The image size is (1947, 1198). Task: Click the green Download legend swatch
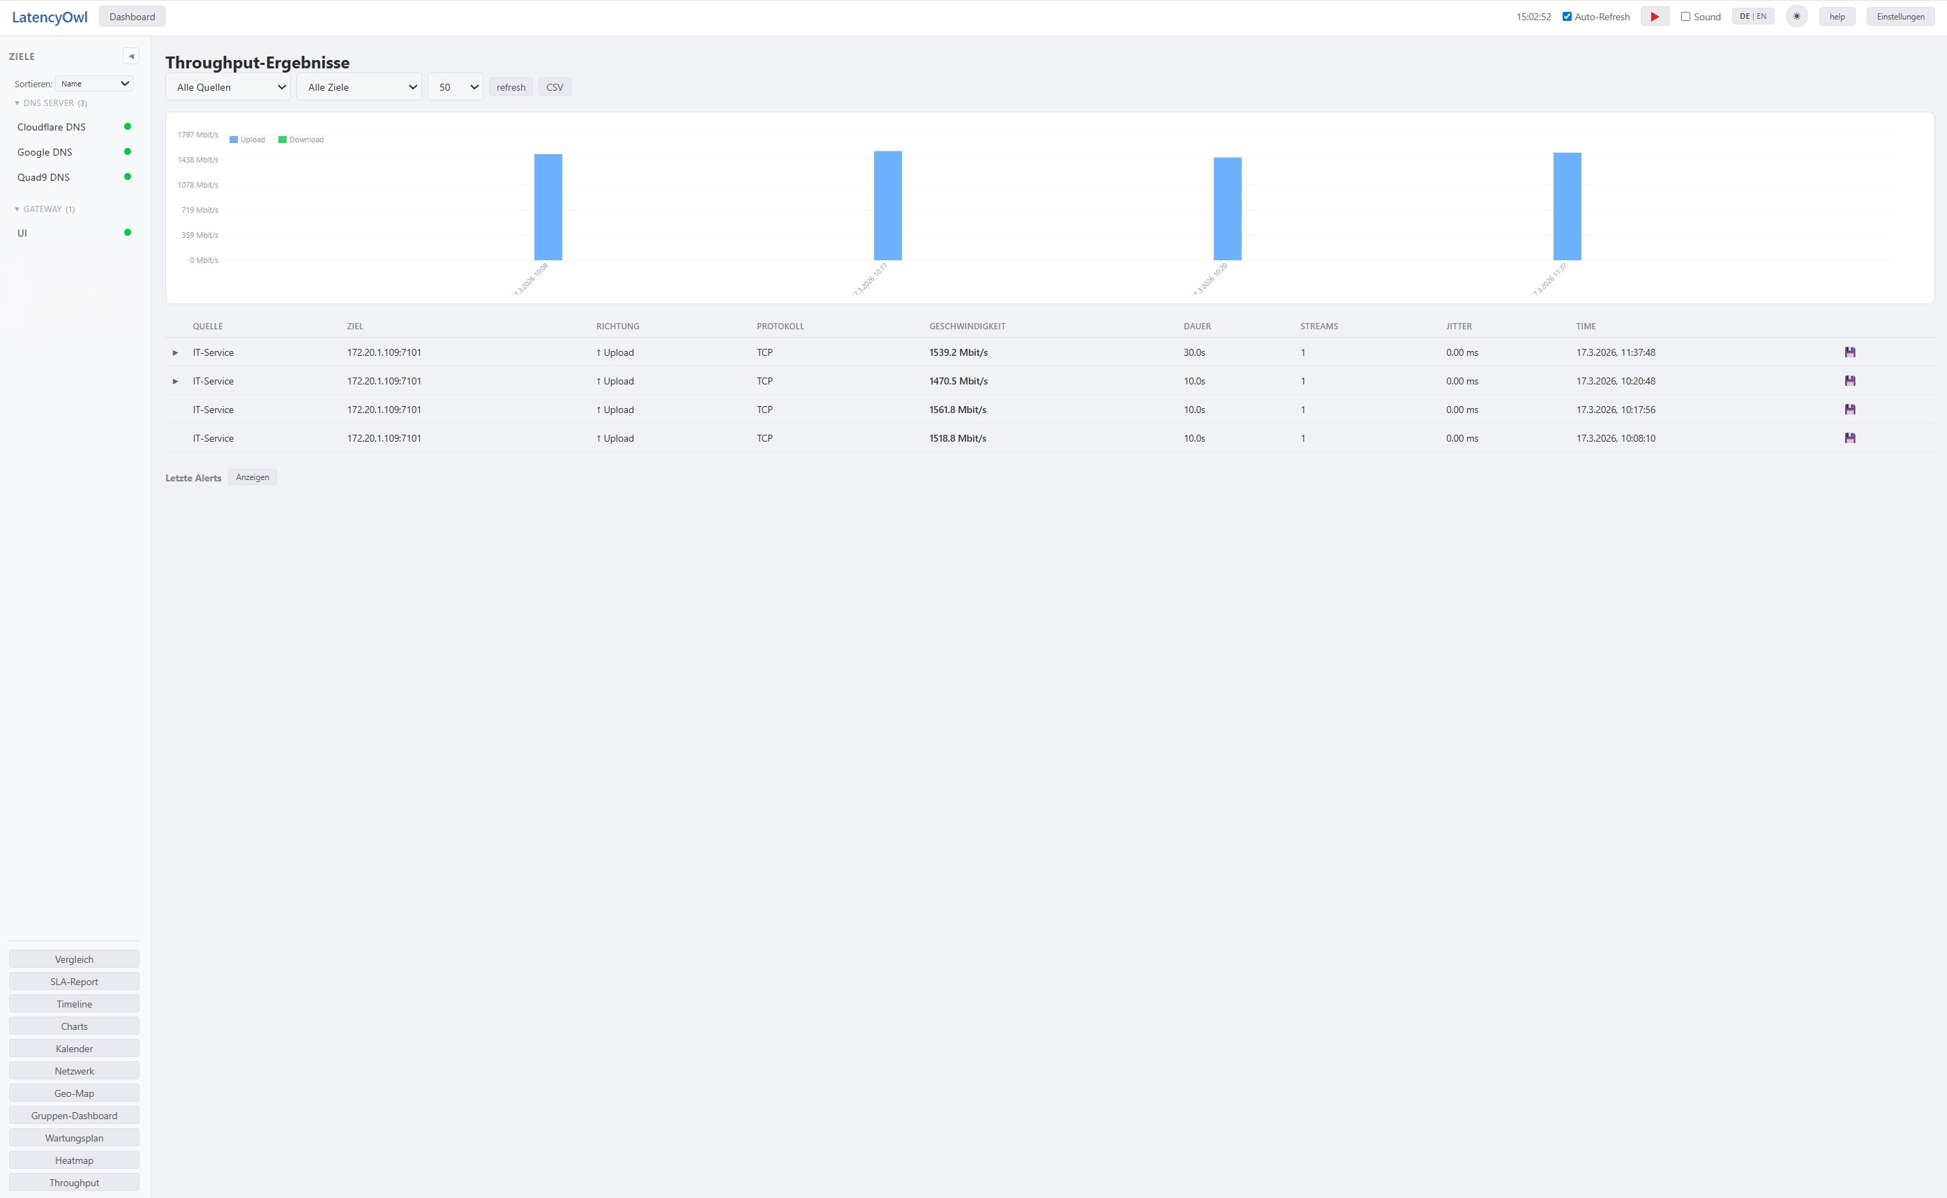click(282, 139)
